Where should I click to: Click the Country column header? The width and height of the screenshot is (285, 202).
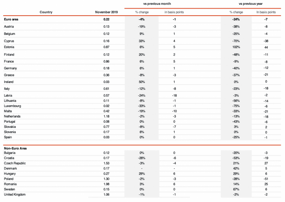(x=46, y=12)
